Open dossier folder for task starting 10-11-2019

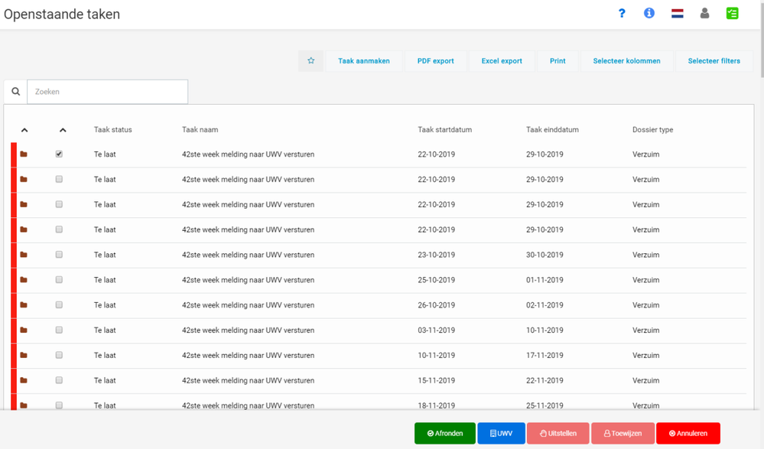[x=24, y=355]
